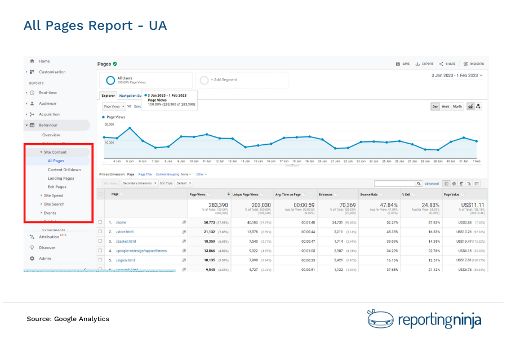Select the percentage pie view icon
This screenshot has height=338, width=507.
454,184
